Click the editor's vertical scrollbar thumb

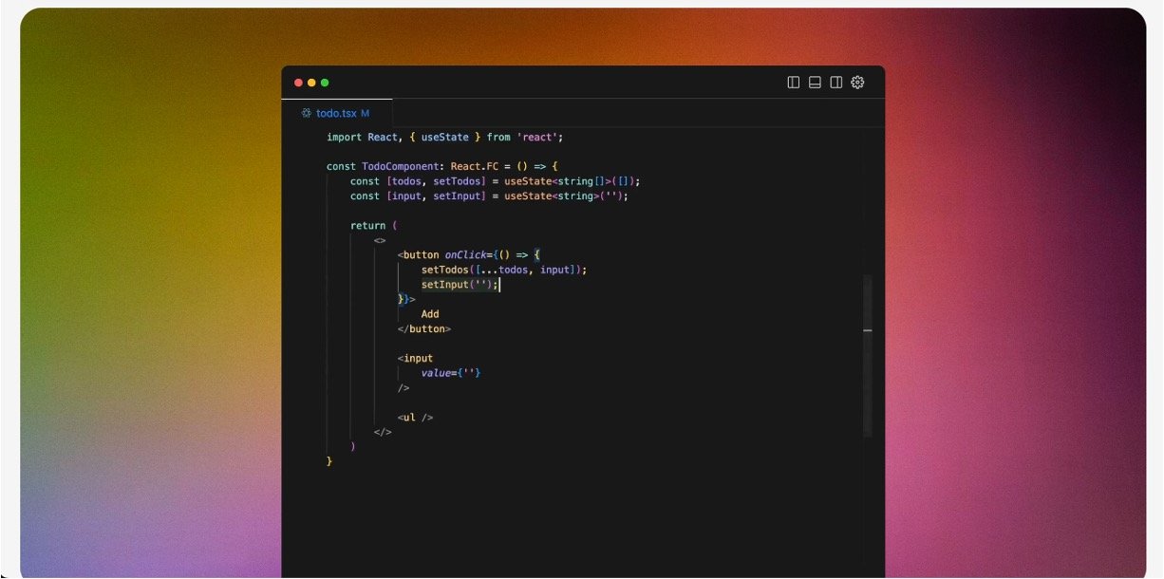coord(867,356)
